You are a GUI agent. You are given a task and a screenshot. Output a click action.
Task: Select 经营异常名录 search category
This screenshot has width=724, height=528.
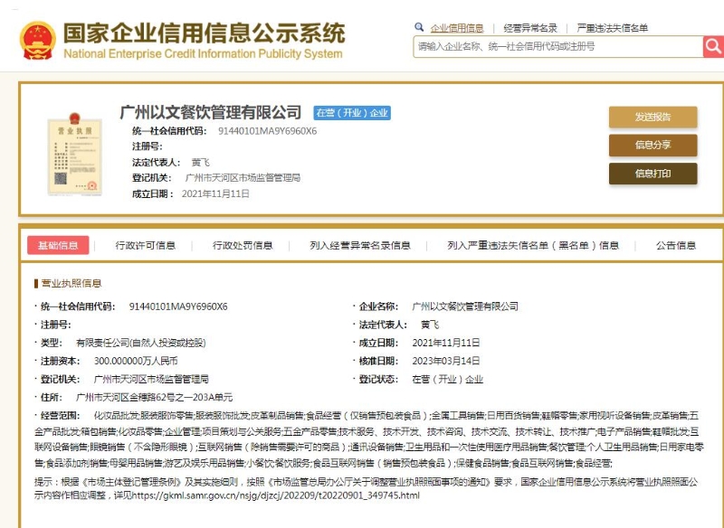[530, 28]
